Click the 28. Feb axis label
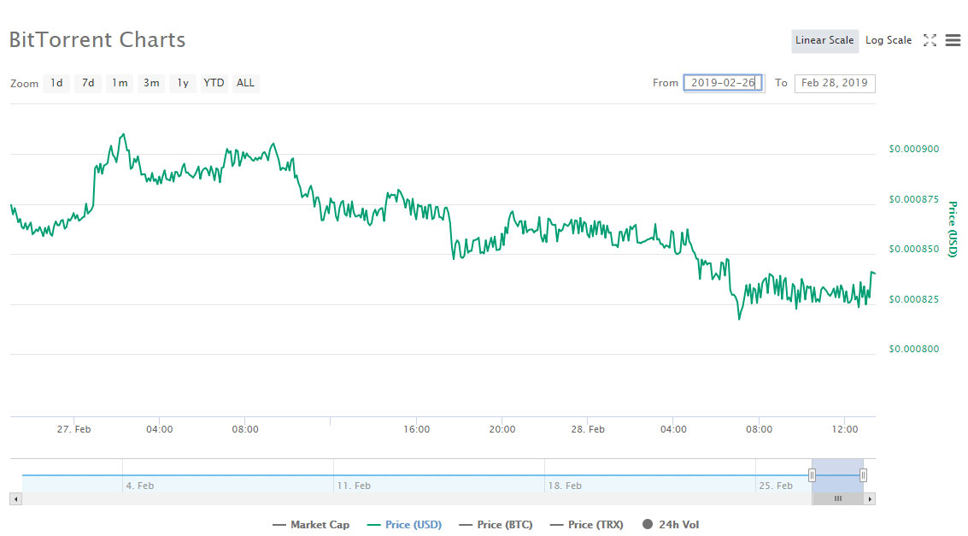This screenshot has height=536, width=968. tap(588, 429)
